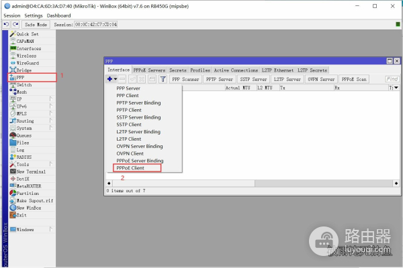This screenshot has height=268, width=403.
Task: Expand the Tools submenu
Action: [51, 164]
